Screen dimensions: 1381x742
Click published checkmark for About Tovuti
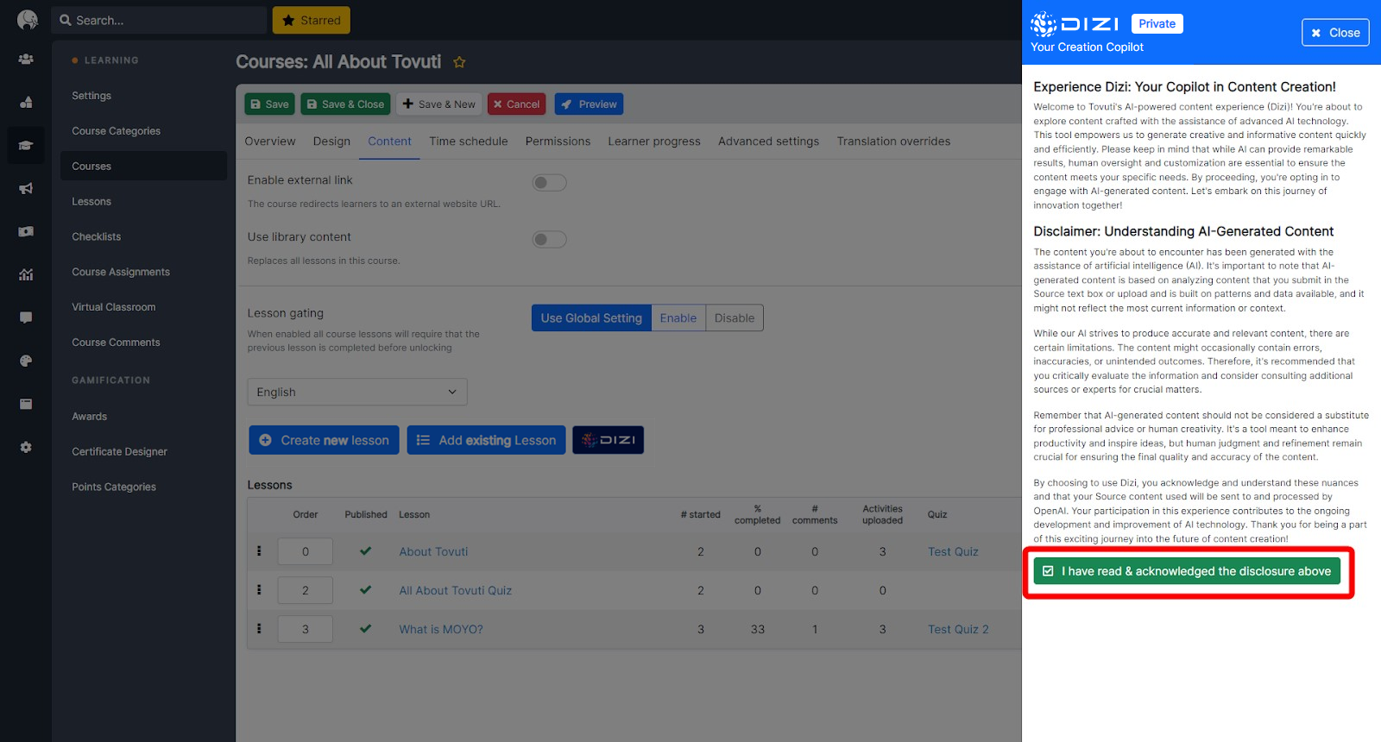coord(365,551)
